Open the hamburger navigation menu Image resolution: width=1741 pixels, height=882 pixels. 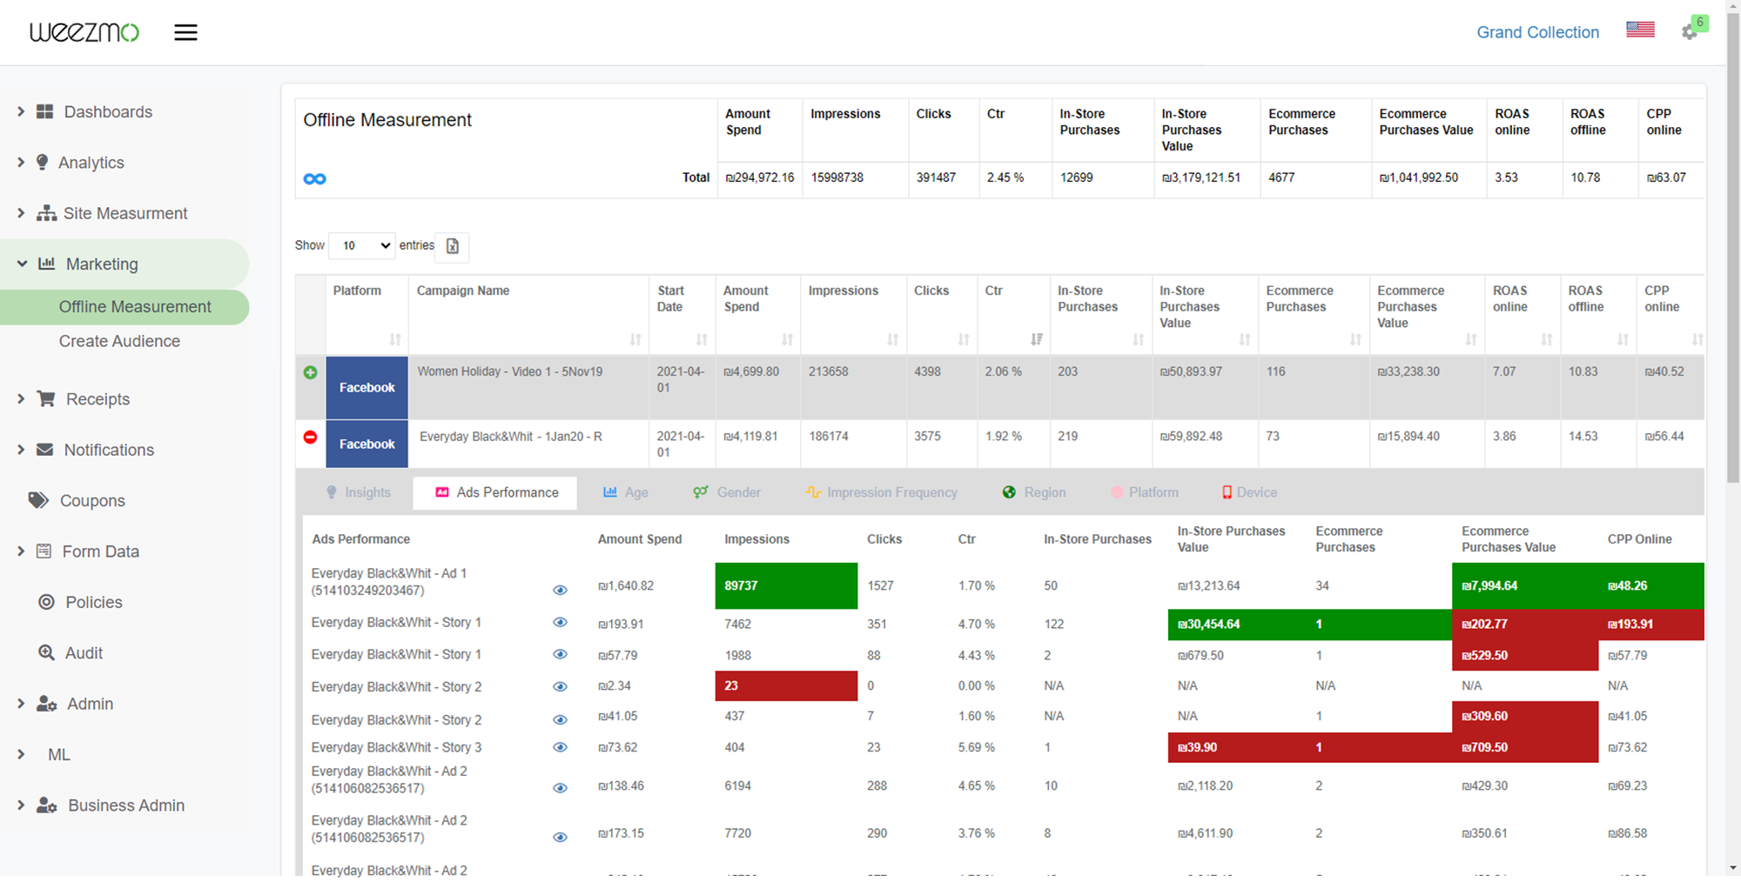185,31
